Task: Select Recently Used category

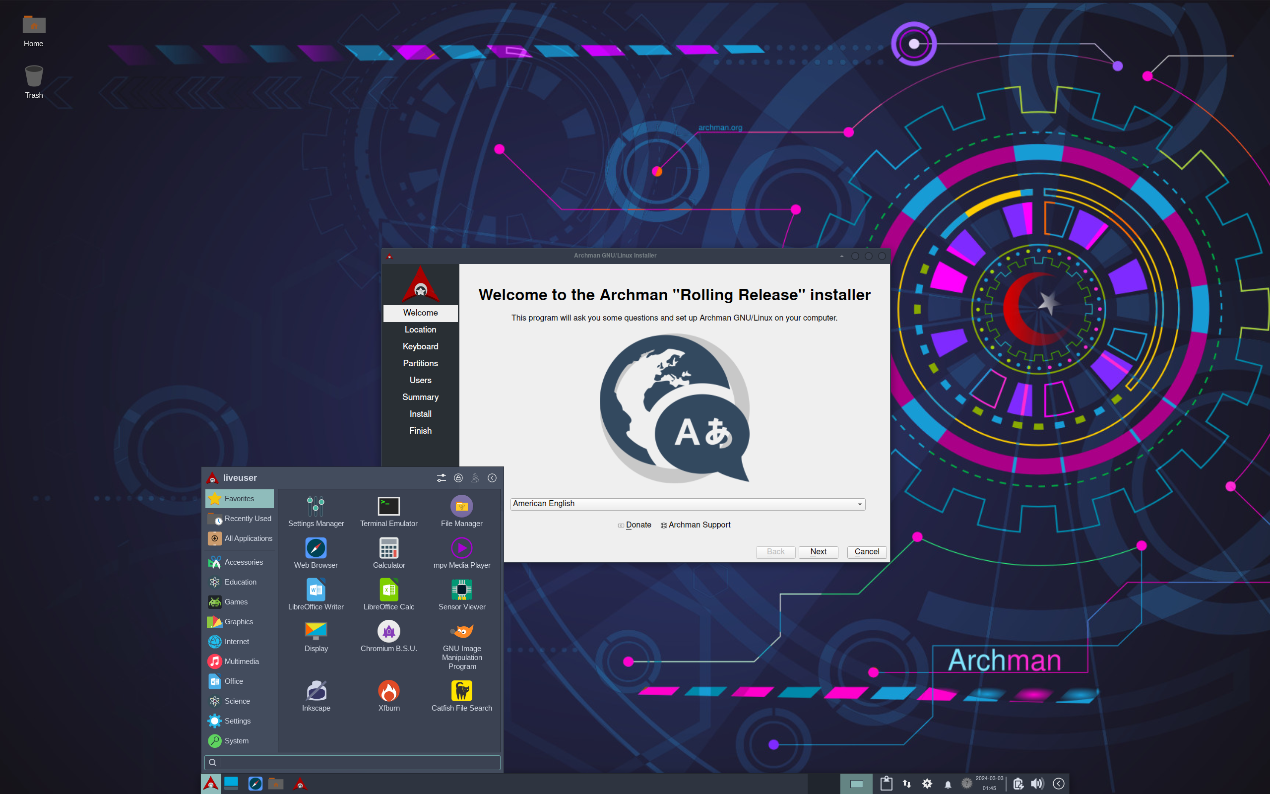Action: pos(239,518)
